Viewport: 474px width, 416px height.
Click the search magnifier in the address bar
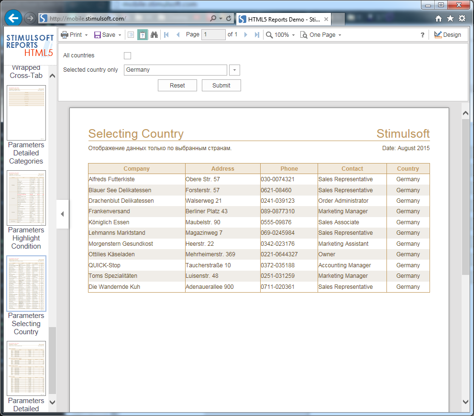click(x=213, y=19)
